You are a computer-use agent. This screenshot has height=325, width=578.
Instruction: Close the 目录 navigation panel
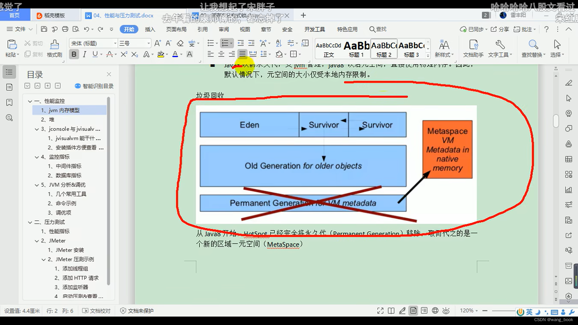click(109, 74)
